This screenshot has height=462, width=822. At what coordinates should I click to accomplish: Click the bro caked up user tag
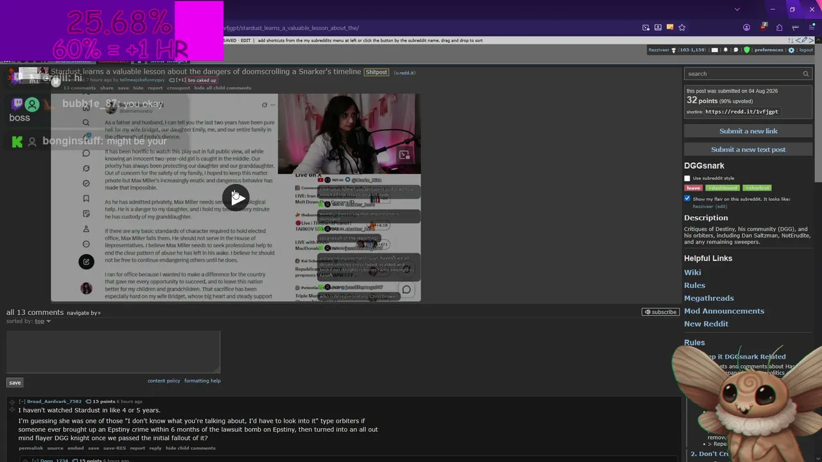click(202, 80)
